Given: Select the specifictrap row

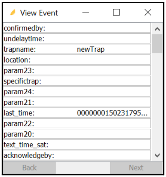Looking at the screenshot, I should coord(77,81).
